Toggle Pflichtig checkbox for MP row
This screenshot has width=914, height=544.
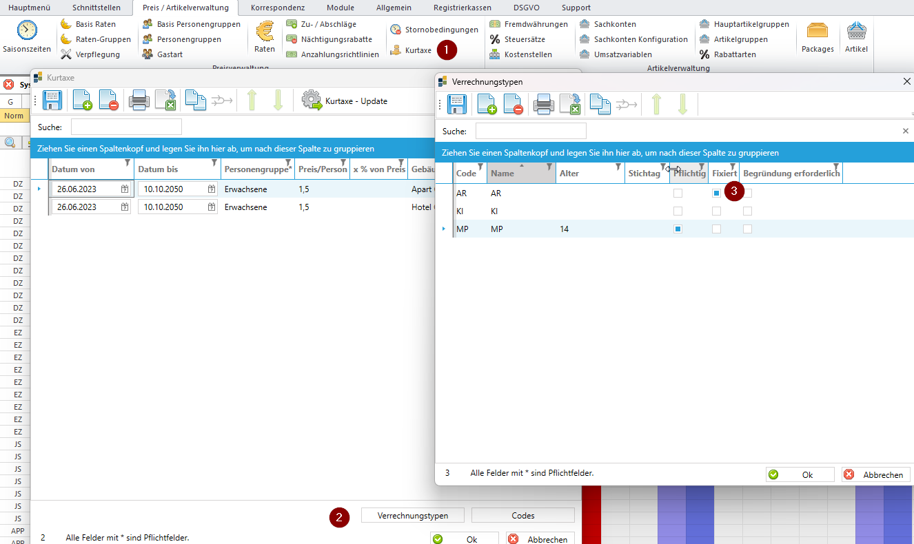coord(678,229)
